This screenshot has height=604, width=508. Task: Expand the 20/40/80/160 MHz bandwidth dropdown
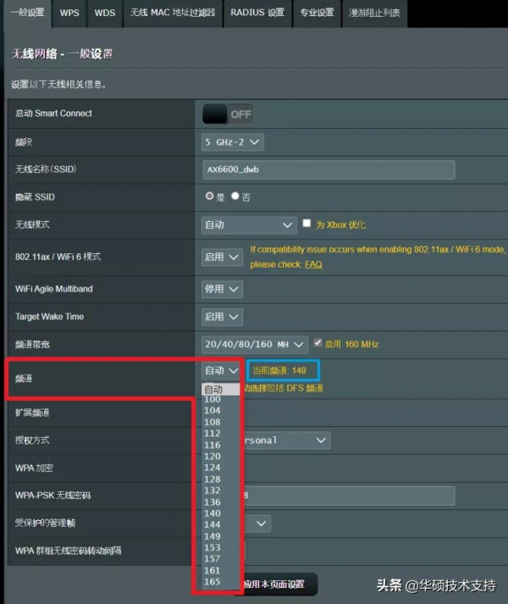pos(256,344)
